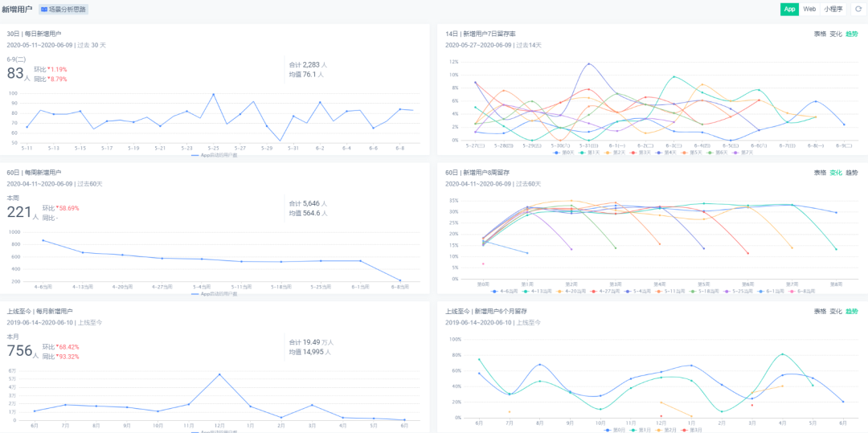Image resolution: width=868 pixels, height=433 pixels.
Task: Click the 60日 | 新增用户8周留存 title
Action: point(477,173)
